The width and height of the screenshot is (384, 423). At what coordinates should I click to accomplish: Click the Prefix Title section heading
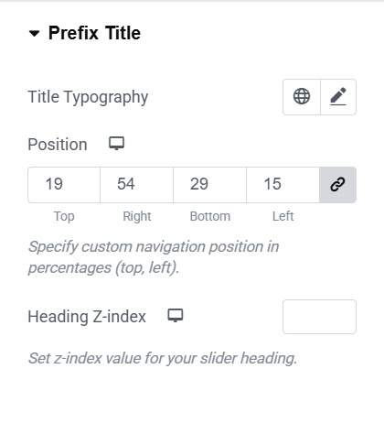point(94,33)
